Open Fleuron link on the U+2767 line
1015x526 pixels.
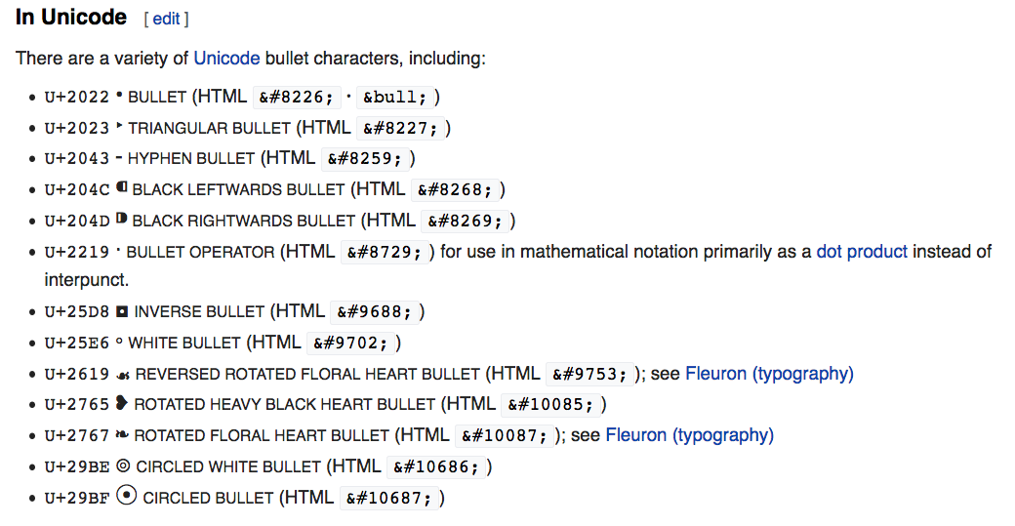(x=689, y=435)
